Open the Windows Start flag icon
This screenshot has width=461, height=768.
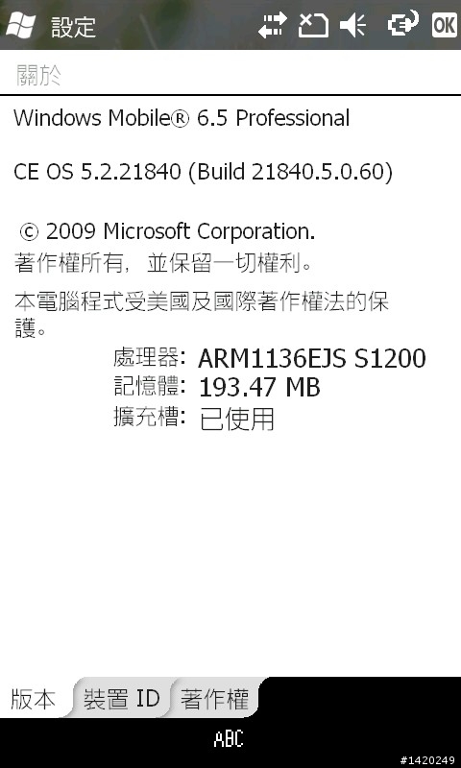click(x=20, y=24)
